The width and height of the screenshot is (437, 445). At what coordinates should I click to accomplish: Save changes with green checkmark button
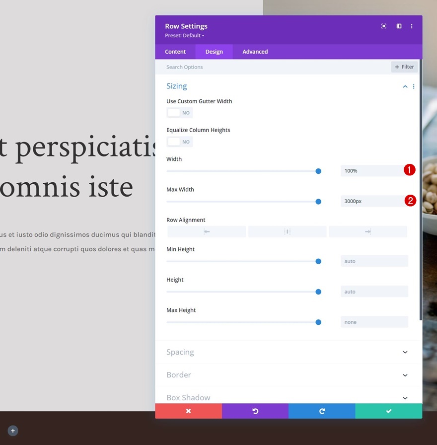pyautogui.click(x=389, y=411)
